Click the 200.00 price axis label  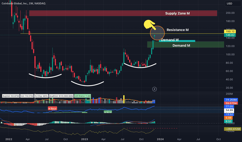tap(230, 13)
